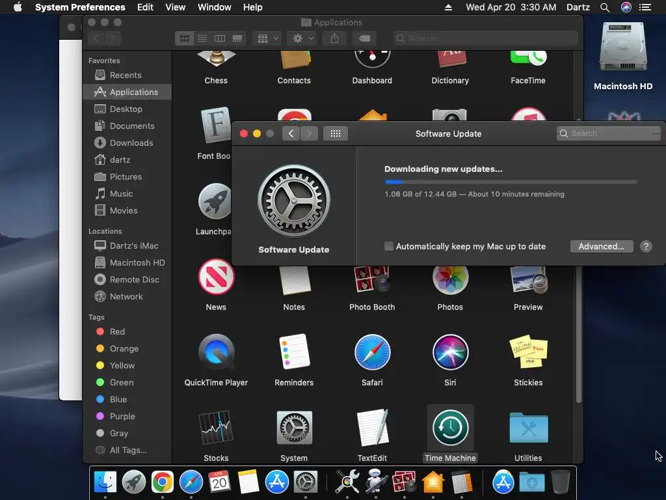Open the Chess app in Applications
This screenshot has height=500, width=666.
point(216,59)
